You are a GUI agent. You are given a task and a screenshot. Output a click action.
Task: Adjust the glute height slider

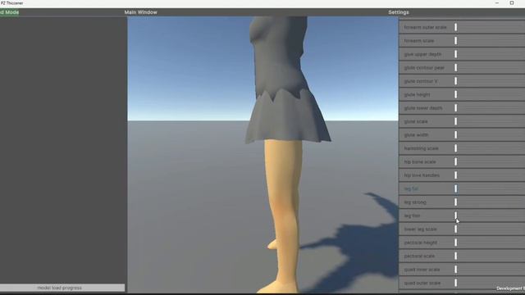click(x=456, y=95)
